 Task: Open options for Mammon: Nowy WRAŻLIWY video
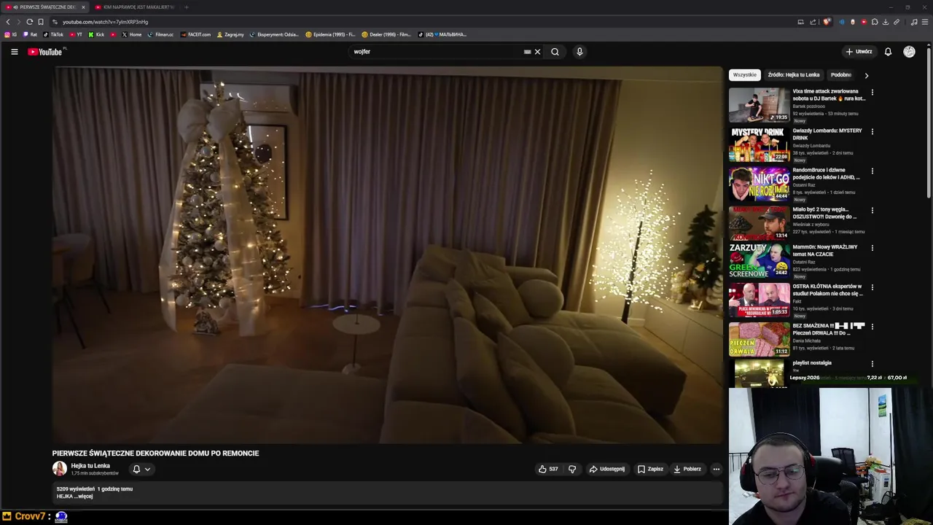point(872,248)
